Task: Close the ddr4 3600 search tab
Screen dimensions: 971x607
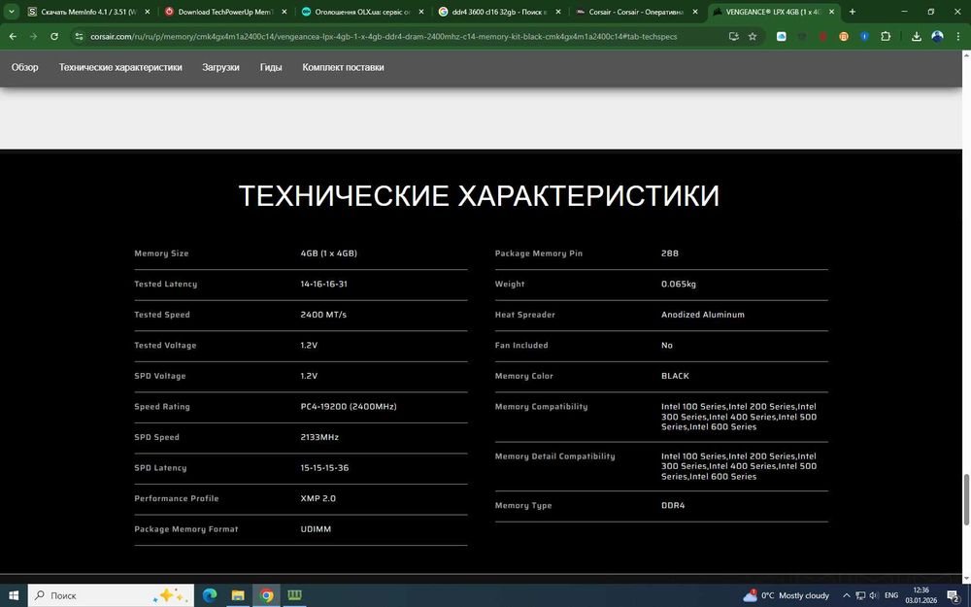Action: point(558,12)
